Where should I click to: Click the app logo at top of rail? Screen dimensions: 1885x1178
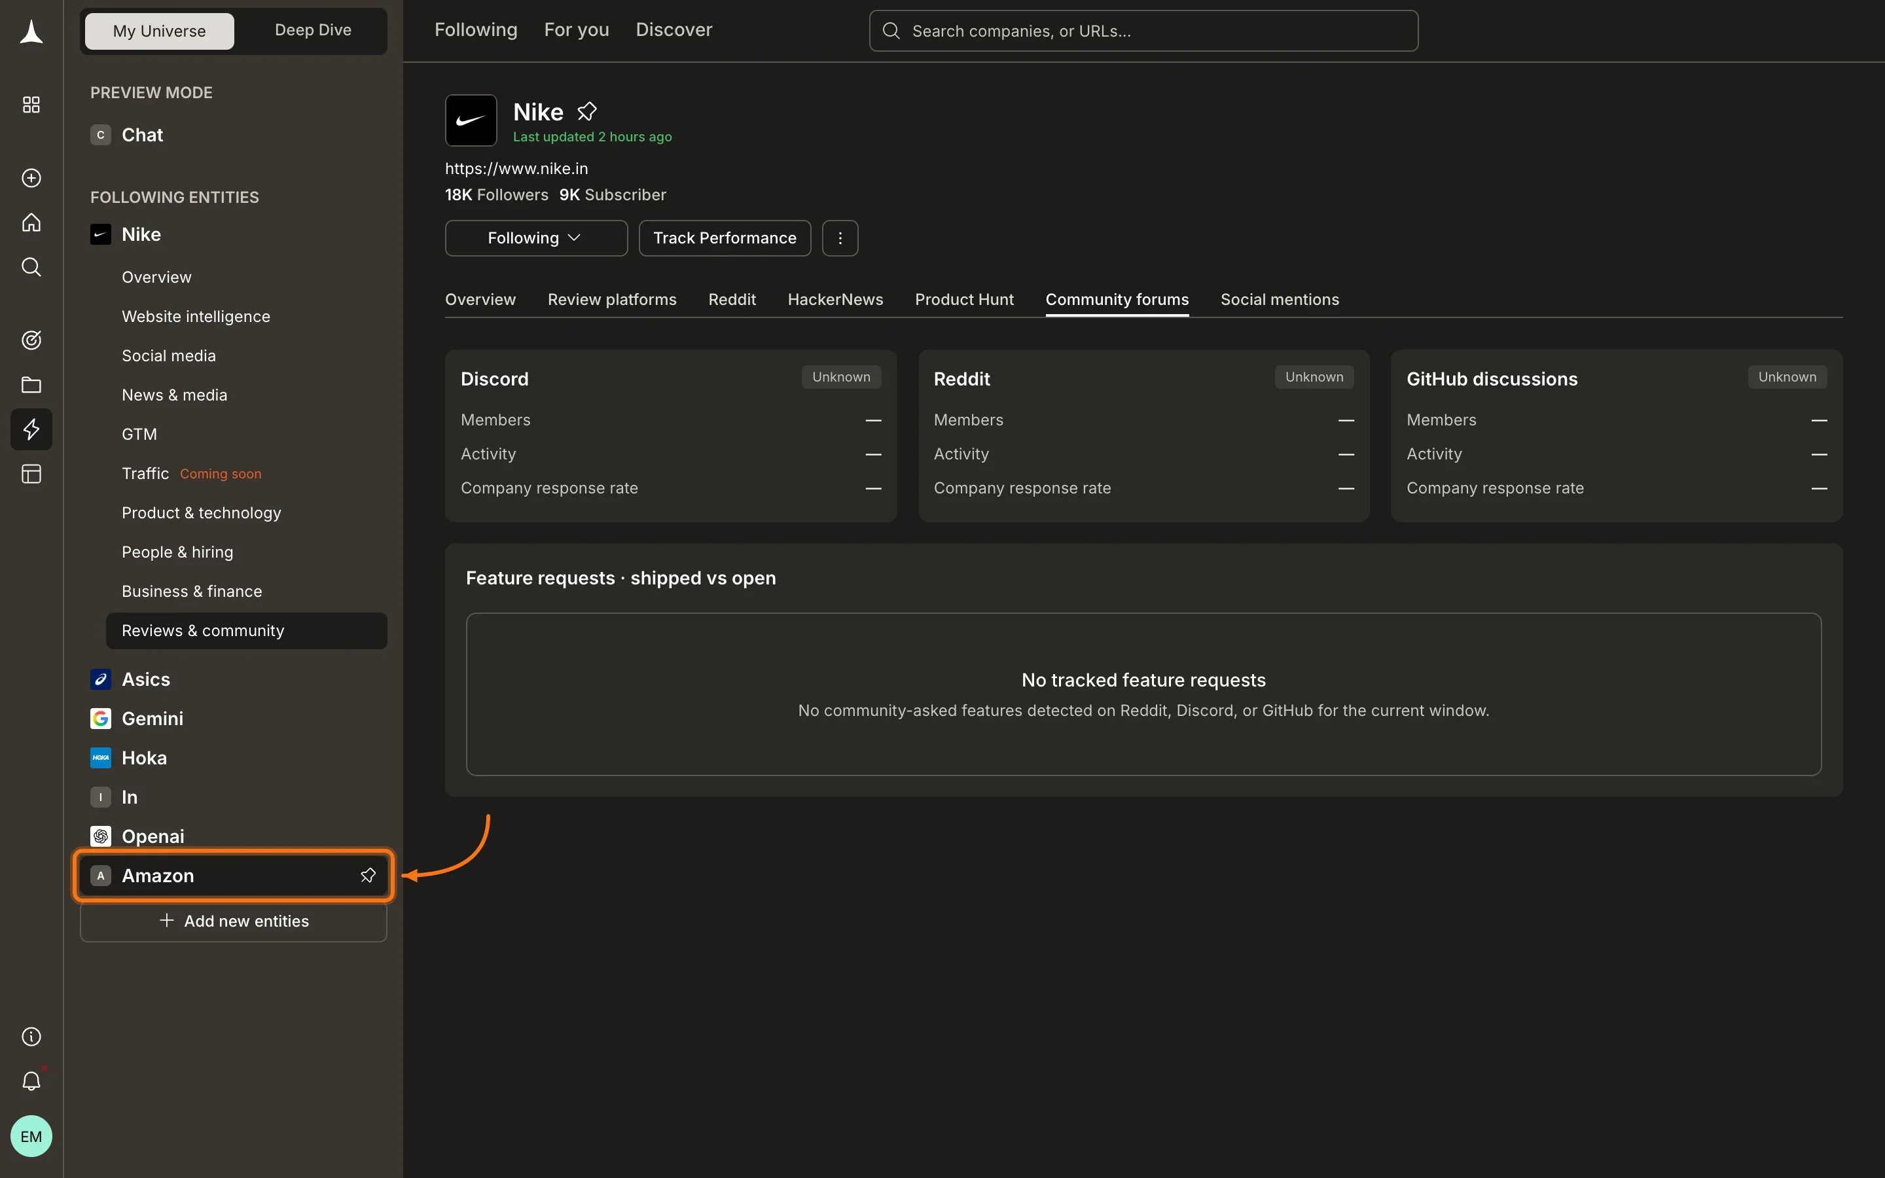[x=31, y=32]
